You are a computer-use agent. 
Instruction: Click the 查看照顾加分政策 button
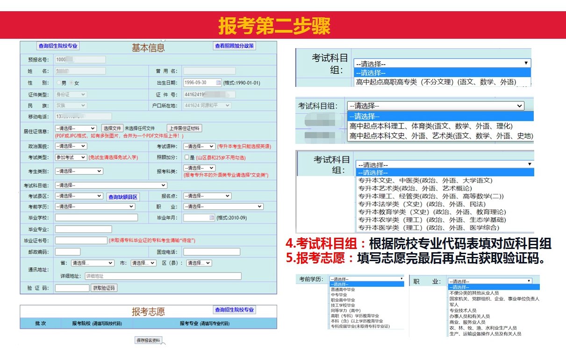pos(234,46)
